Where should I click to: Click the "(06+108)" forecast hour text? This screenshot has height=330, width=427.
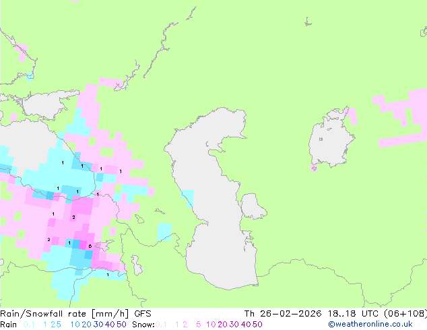coord(405,314)
